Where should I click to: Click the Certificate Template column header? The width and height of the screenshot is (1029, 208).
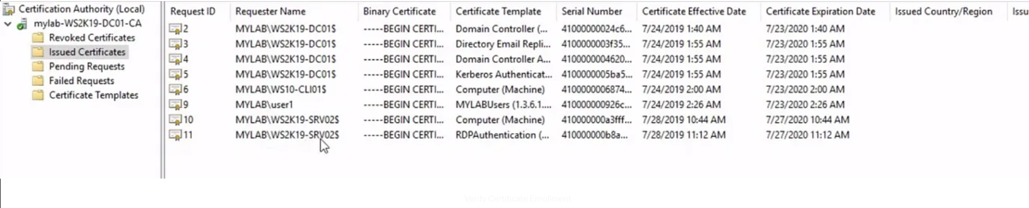498,11
